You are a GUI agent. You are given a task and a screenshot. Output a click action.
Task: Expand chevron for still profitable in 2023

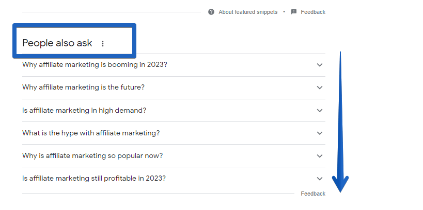pyautogui.click(x=320, y=179)
